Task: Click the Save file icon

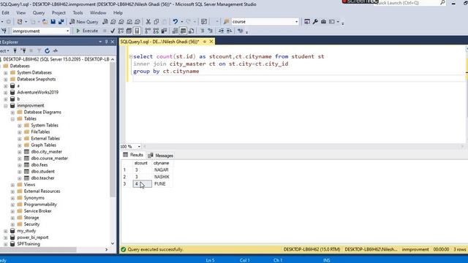Action: (x=53, y=22)
